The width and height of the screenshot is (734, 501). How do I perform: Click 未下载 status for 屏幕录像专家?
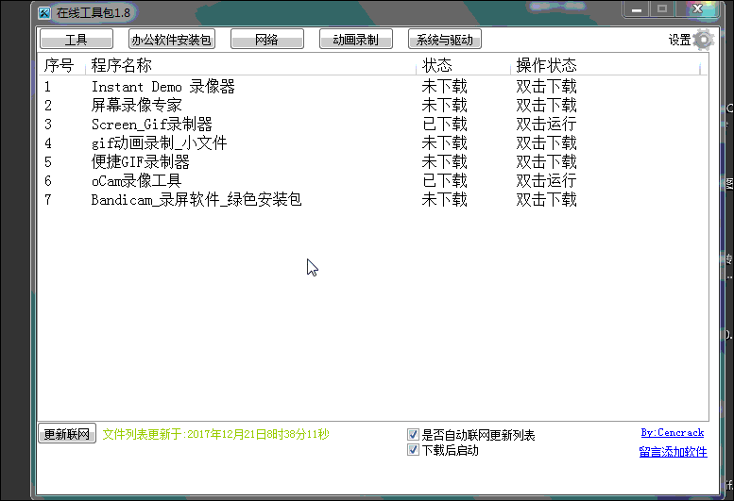[x=444, y=106]
